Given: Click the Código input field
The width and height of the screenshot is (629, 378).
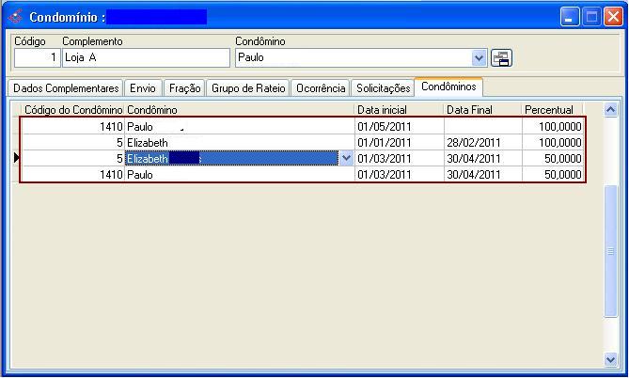Looking at the screenshot, I should 37,58.
